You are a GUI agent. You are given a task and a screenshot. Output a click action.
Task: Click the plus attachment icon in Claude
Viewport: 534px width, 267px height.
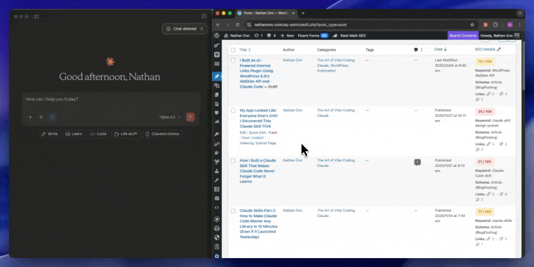tap(30, 117)
